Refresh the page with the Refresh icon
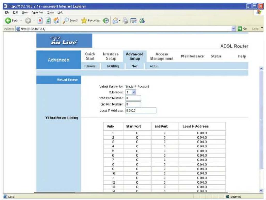The height and width of the screenshot is (200, 266). [48, 20]
